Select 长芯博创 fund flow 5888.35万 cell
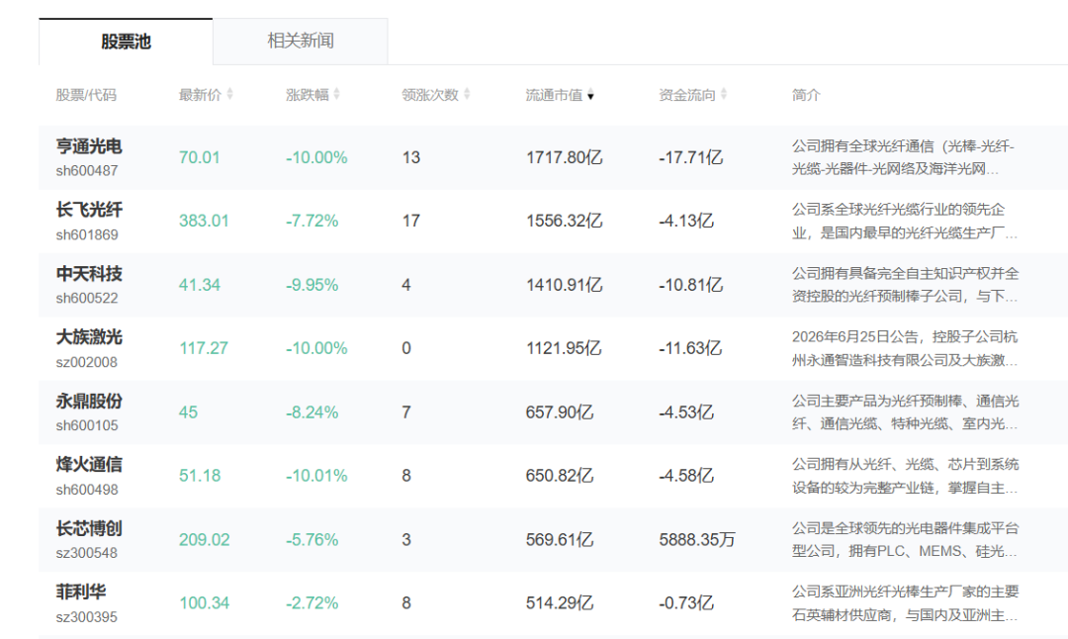The image size is (1068, 639). pos(697,539)
